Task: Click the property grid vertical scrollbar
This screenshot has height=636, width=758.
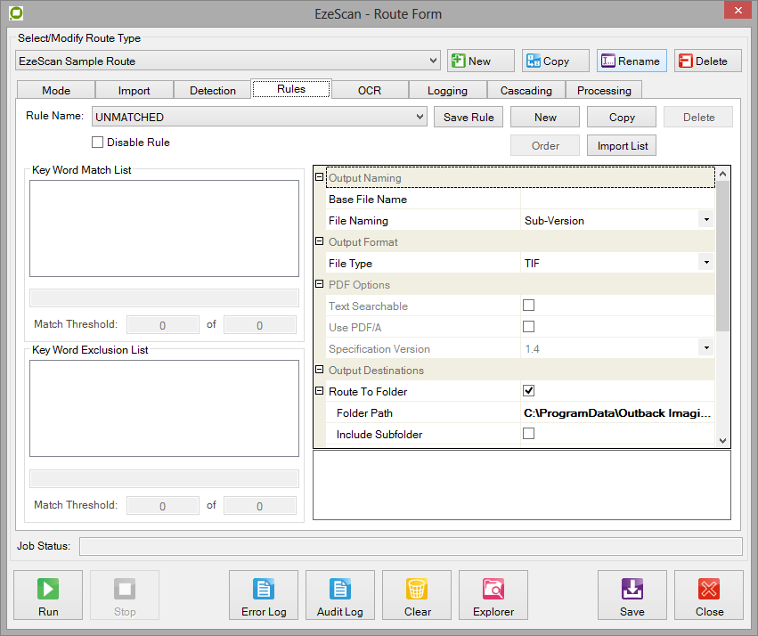Action: click(x=722, y=267)
